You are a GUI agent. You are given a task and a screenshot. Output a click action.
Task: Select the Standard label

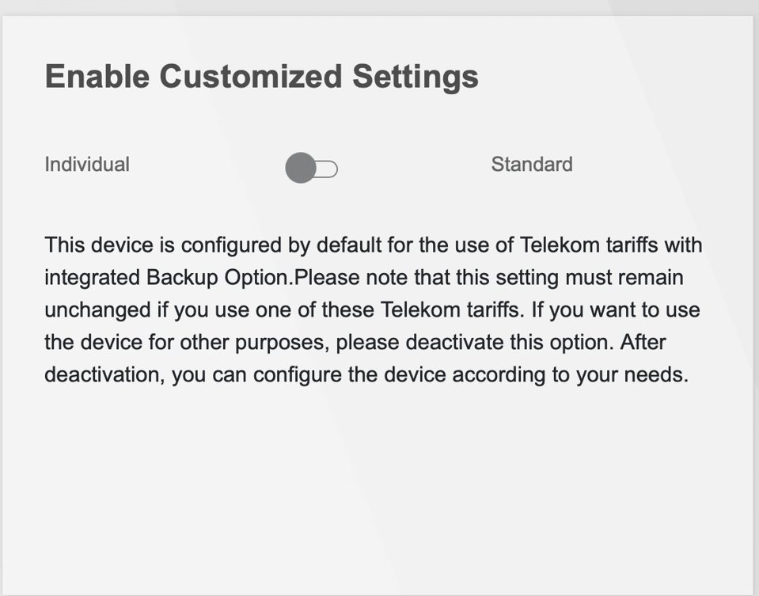pyautogui.click(x=531, y=165)
